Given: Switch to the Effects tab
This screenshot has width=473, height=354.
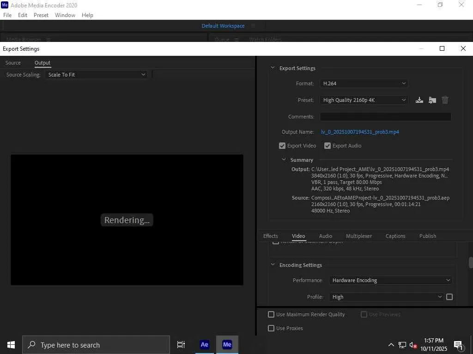Looking at the screenshot, I should [x=270, y=236].
